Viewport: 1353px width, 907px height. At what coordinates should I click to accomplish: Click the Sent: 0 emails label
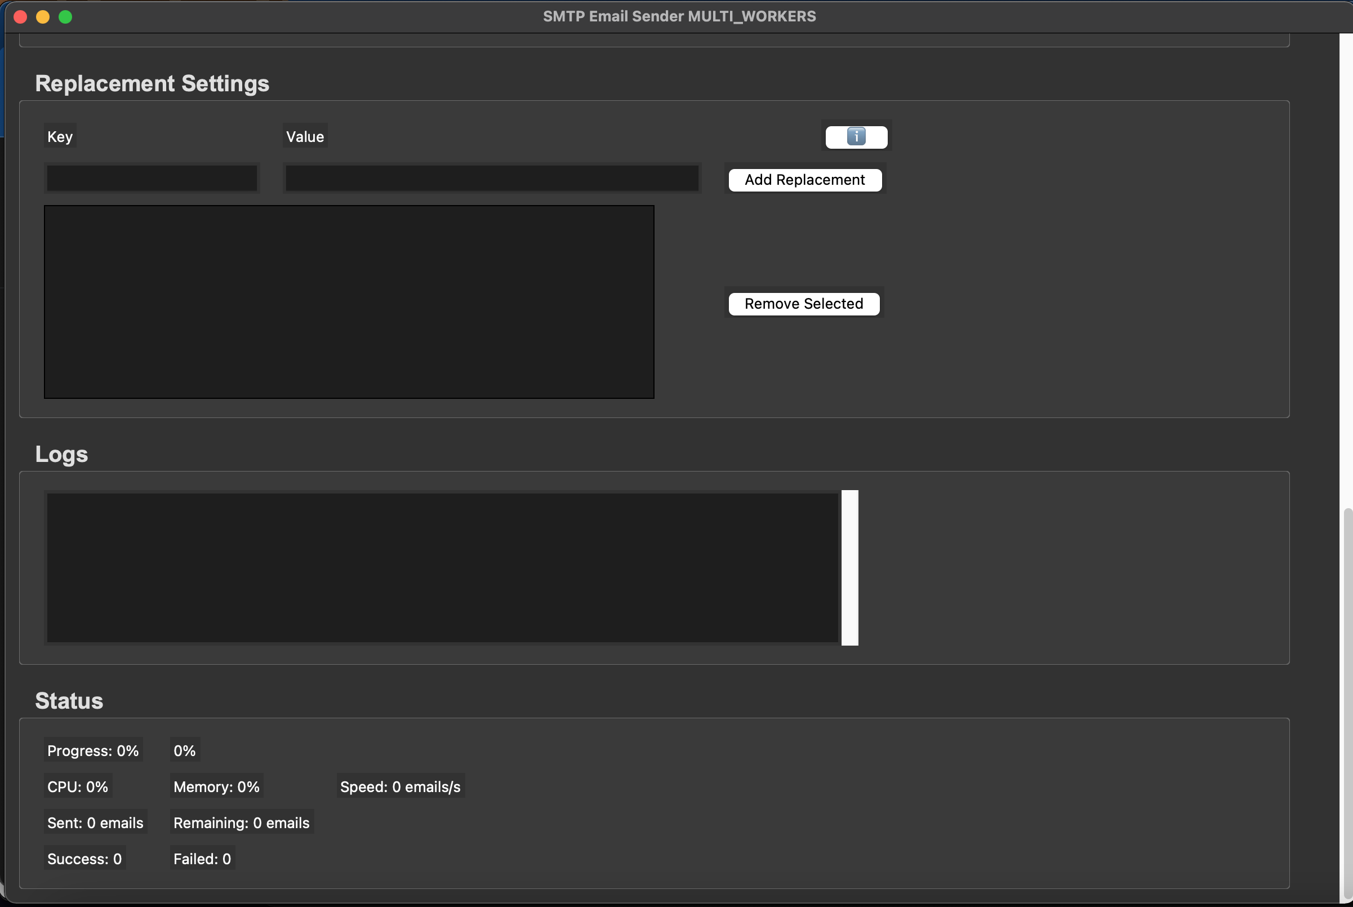click(x=95, y=822)
